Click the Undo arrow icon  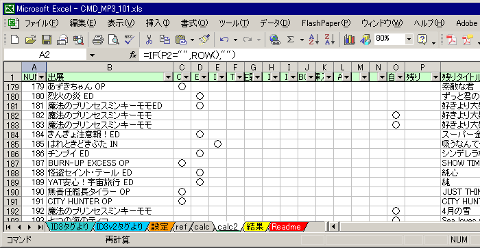(x=224, y=40)
